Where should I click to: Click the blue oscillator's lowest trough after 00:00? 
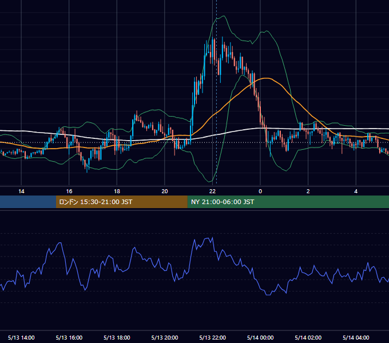click(268, 295)
